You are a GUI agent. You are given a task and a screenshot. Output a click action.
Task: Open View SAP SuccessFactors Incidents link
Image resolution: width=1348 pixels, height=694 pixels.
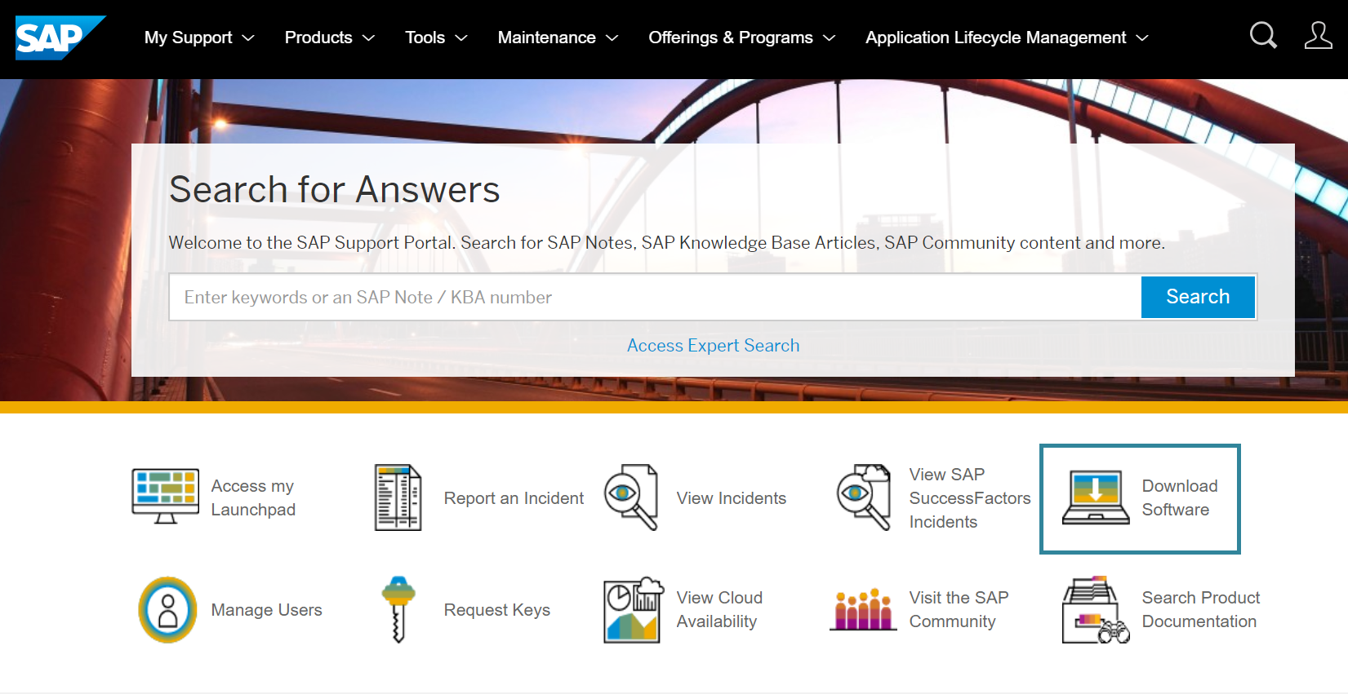tap(970, 498)
